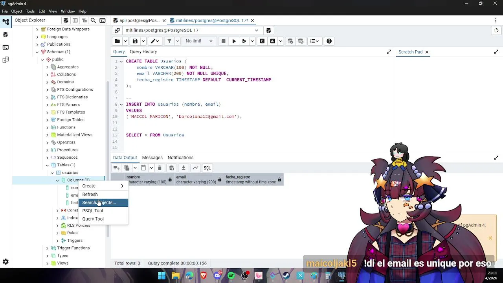Click the Windows Start button

click(x=162, y=276)
